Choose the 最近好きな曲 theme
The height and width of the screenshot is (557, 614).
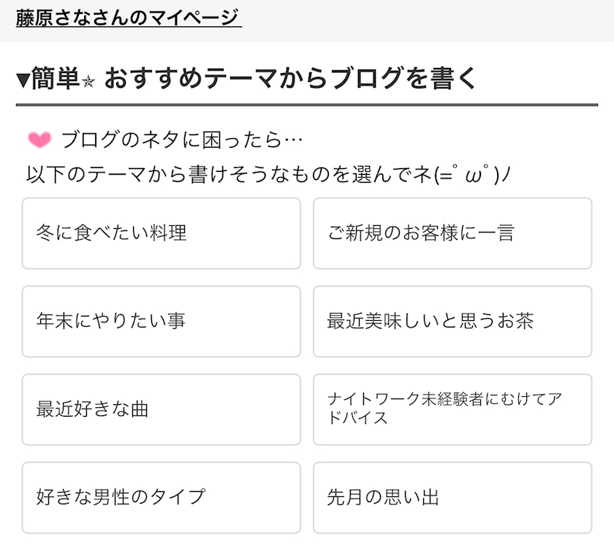click(x=161, y=409)
